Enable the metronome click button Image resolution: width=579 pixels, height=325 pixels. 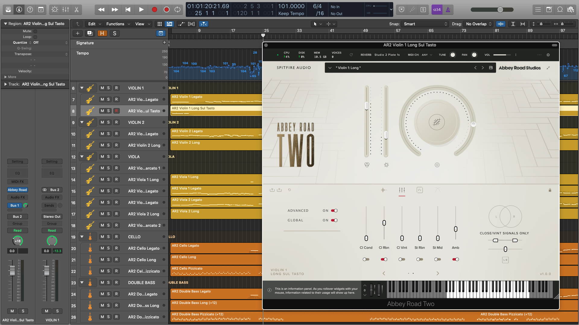pos(448,10)
